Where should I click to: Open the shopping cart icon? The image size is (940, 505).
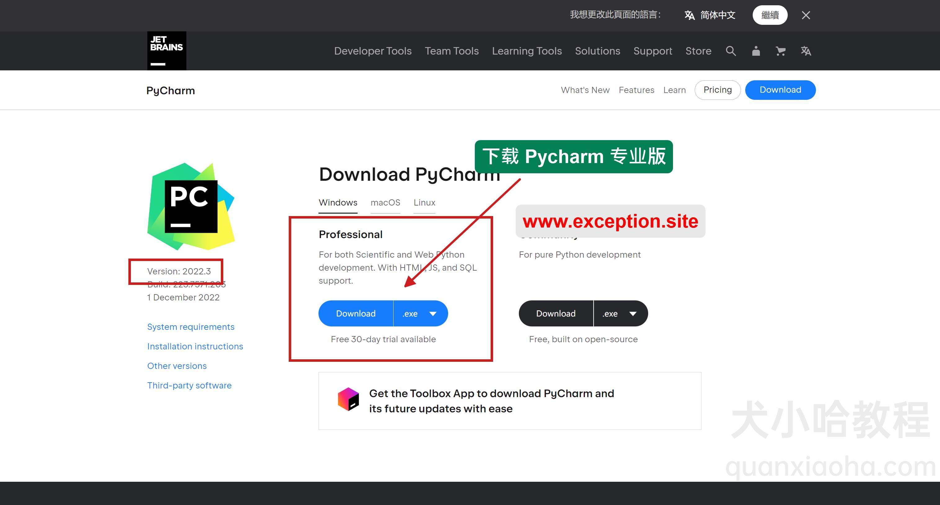point(781,51)
